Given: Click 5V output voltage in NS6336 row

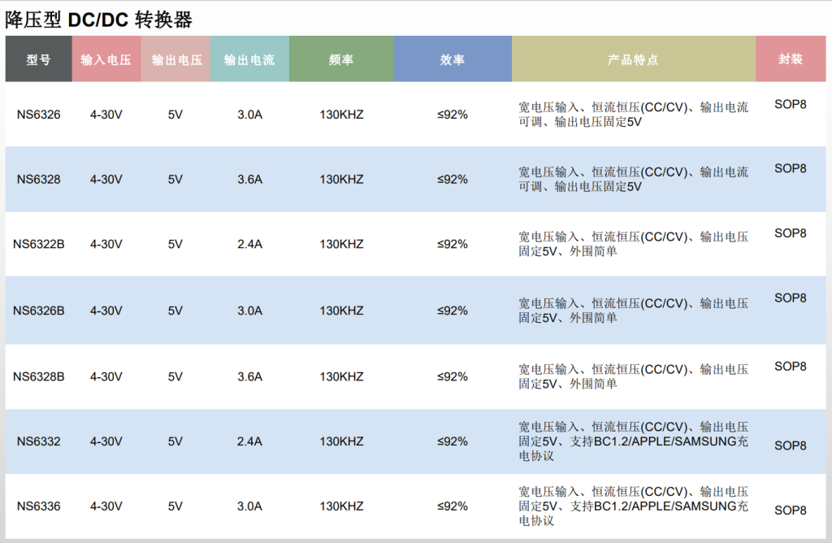Looking at the screenshot, I should pos(175,506).
